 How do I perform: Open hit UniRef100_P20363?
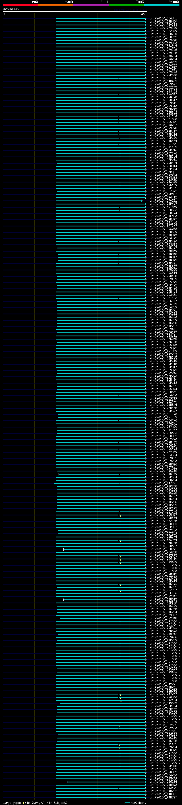coord(163,25)
